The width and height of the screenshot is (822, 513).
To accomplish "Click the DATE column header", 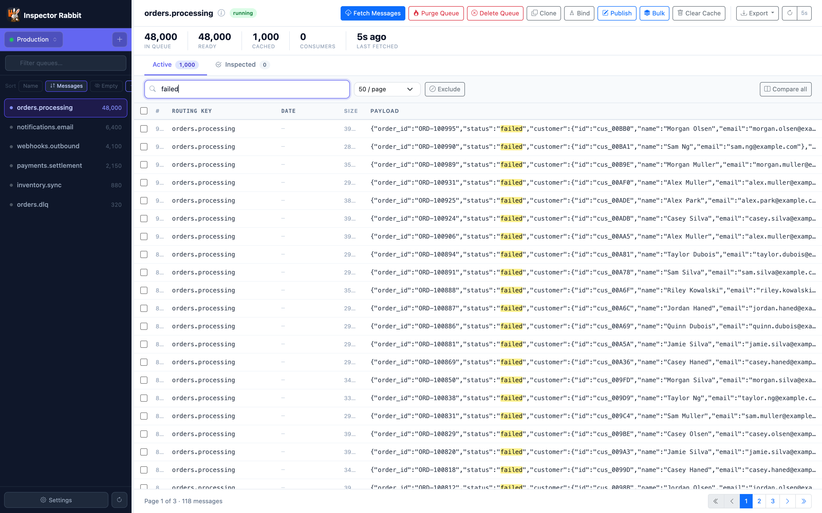I will (288, 111).
